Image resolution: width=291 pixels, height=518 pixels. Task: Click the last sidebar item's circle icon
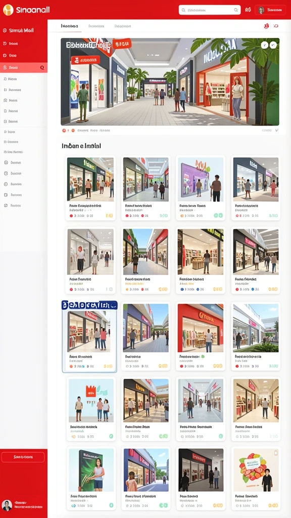(6, 205)
